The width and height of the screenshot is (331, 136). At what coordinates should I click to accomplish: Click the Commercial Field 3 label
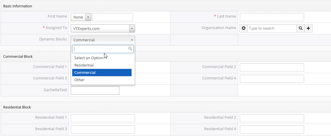pos(50,78)
